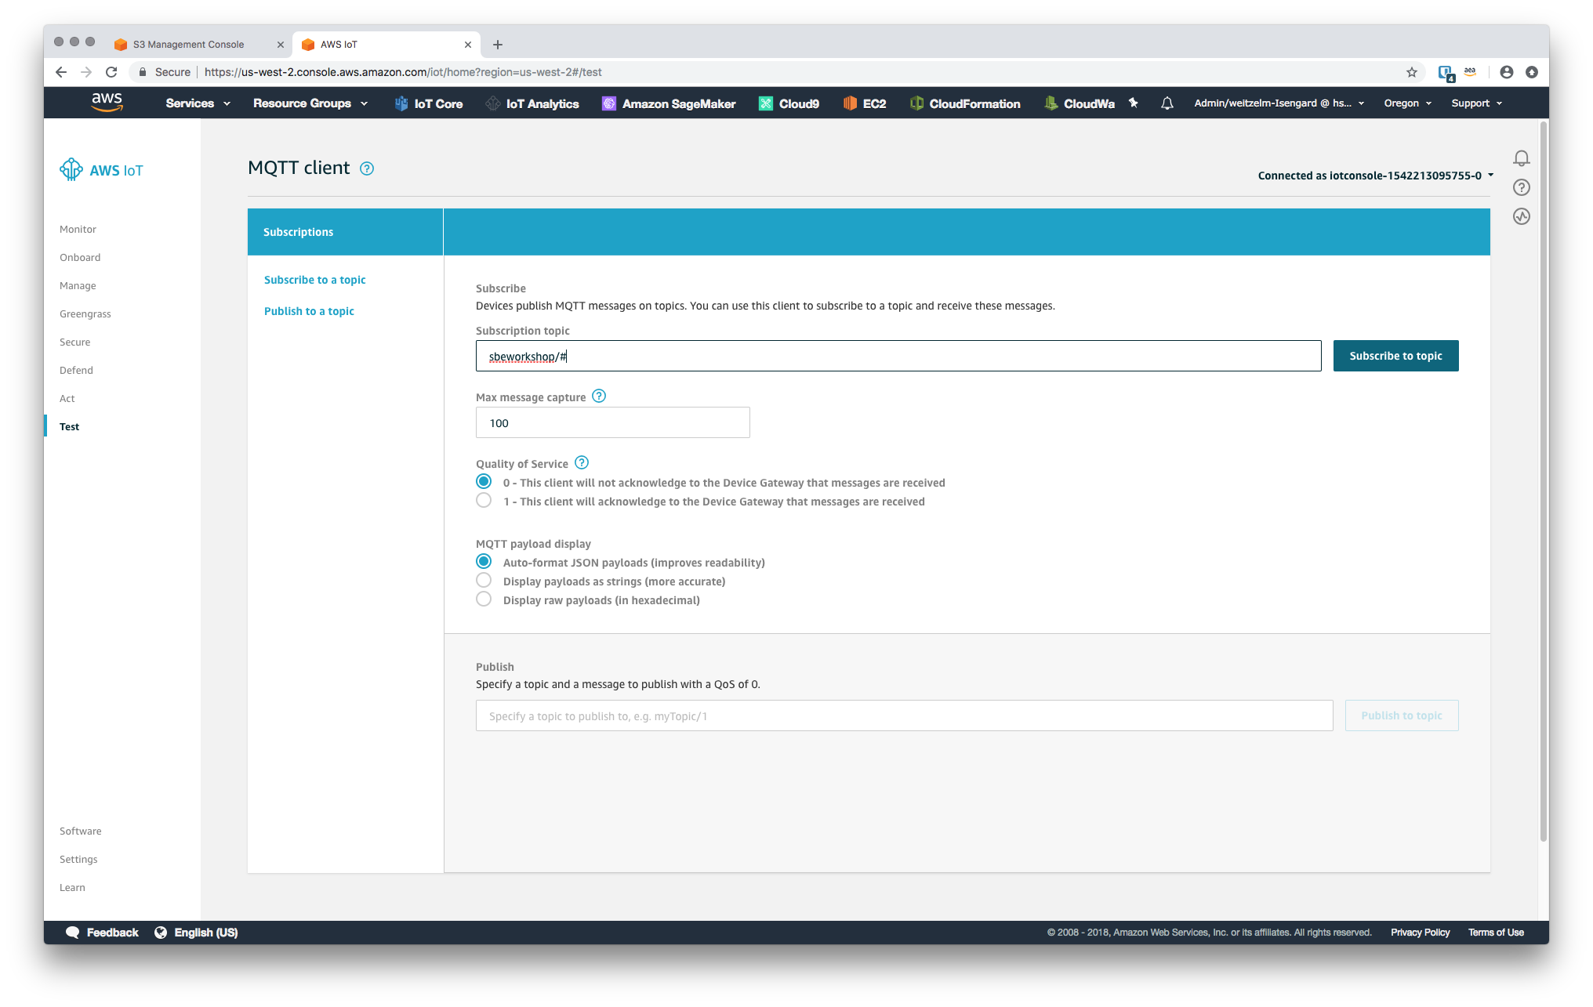Viewport: 1593px width, 1007px height.
Task: Open Settings in the sidebar
Action: point(78,859)
